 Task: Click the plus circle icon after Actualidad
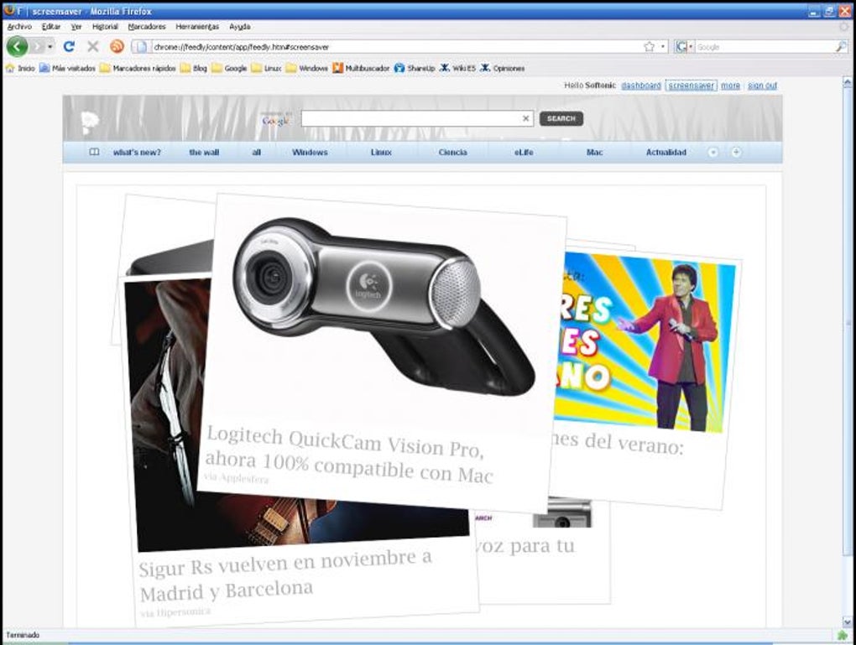point(737,153)
